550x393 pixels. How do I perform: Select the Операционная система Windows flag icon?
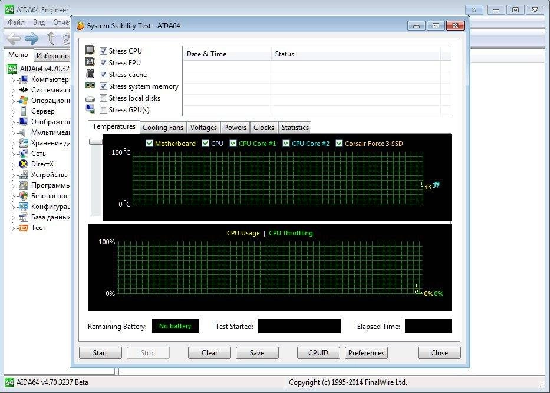coord(24,101)
